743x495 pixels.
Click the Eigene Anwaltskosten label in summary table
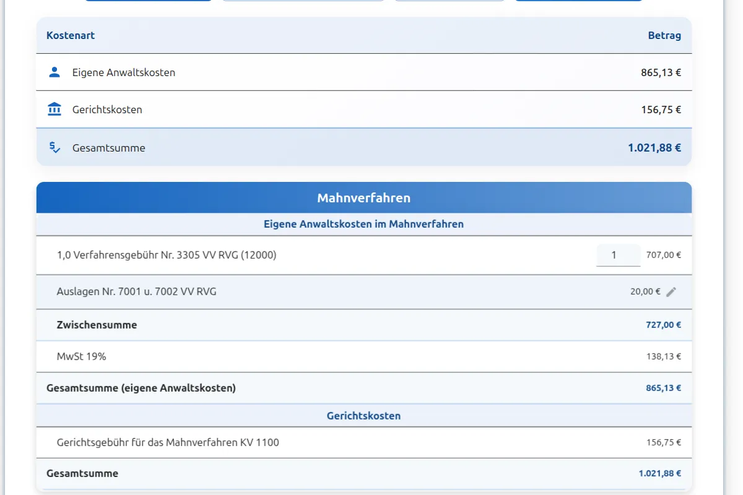click(x=124, y=72)
